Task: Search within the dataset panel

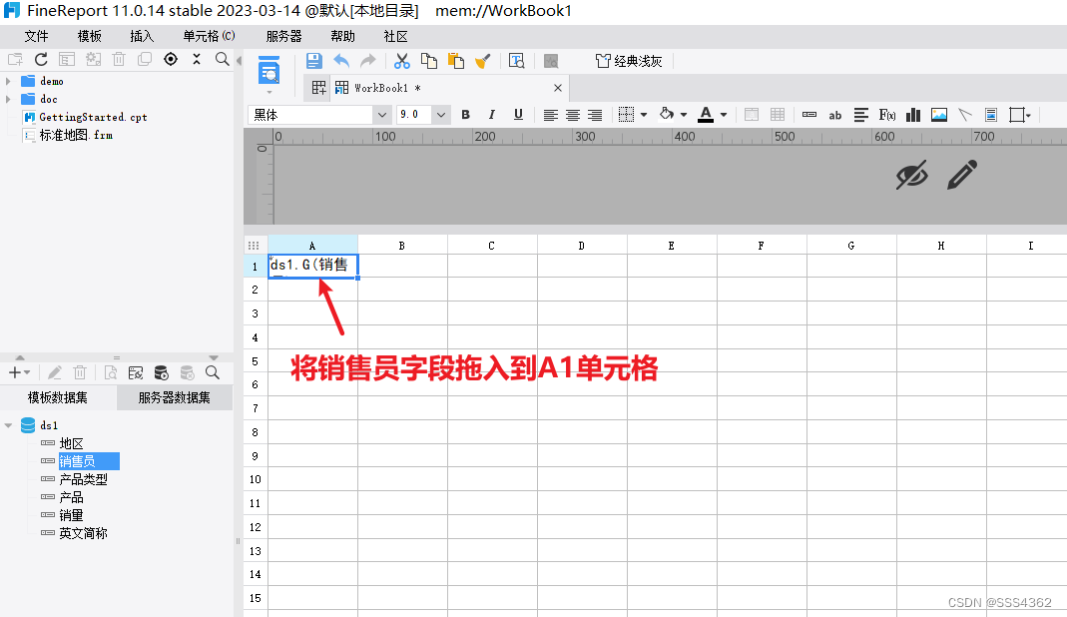Action: pyautogui.click(x=213, y=372)
